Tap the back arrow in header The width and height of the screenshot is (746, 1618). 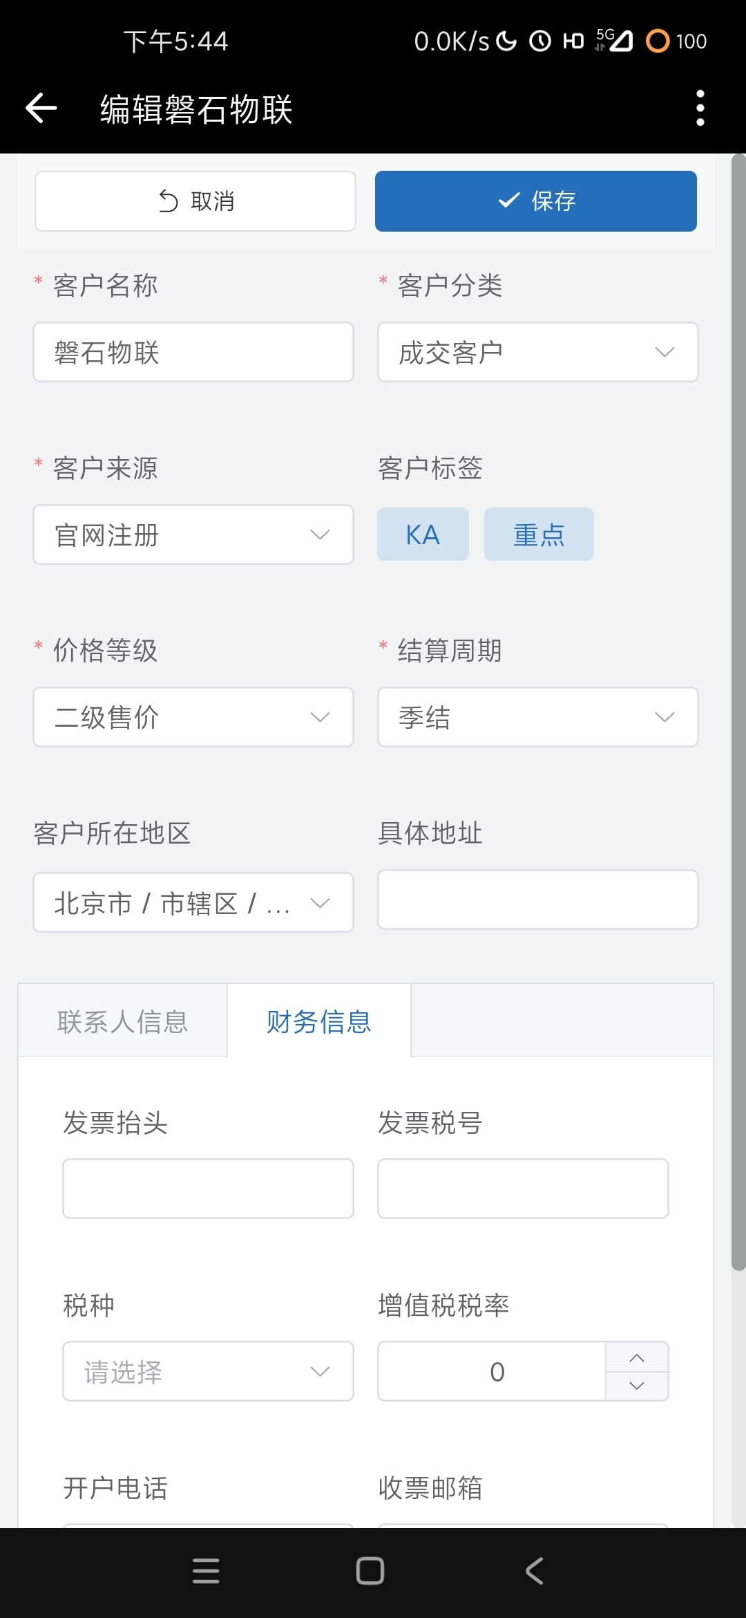pyautogui.click(x=41, y=109)
